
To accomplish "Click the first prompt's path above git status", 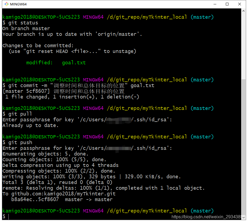I will (x=147, y=17).
